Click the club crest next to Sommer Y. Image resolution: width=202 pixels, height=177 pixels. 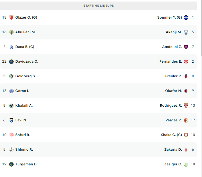click(186, 17)
